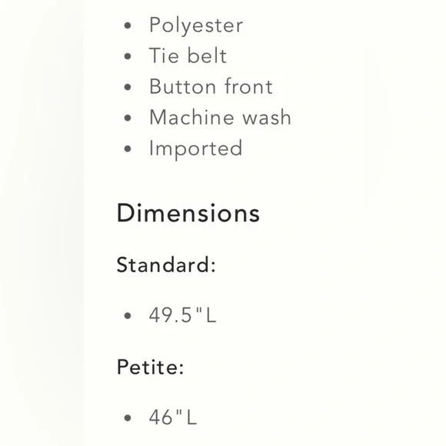Click the bullet beside 49.5"L

pos(128,315)
